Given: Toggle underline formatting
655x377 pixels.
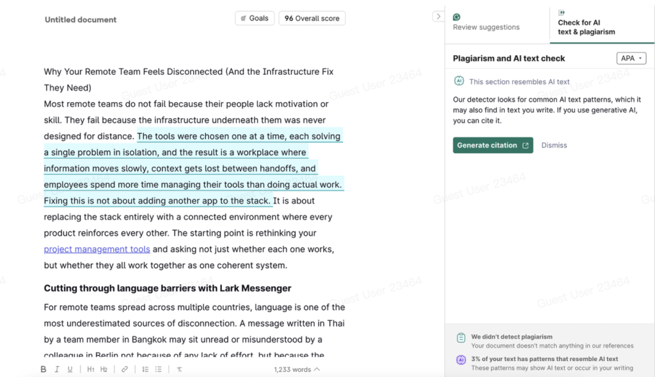Looking at the screenshot, I should [70, 369].
